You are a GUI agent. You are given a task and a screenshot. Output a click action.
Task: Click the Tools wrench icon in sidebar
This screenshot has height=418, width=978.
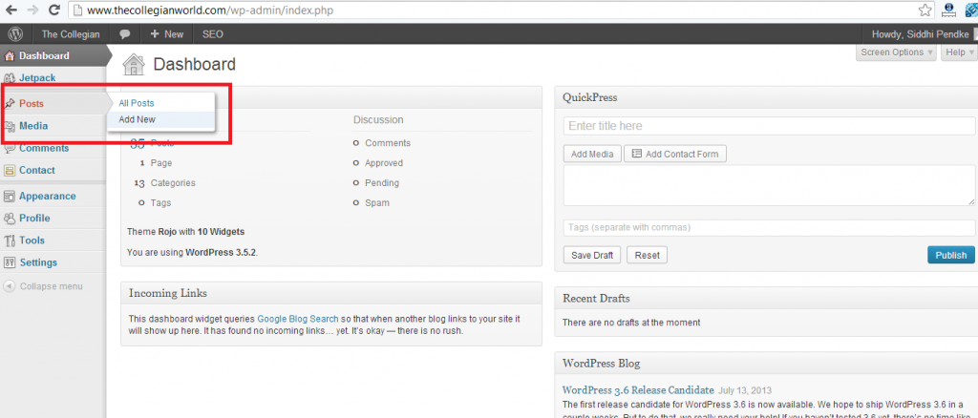pyautogui.click(x=10, y=240)
